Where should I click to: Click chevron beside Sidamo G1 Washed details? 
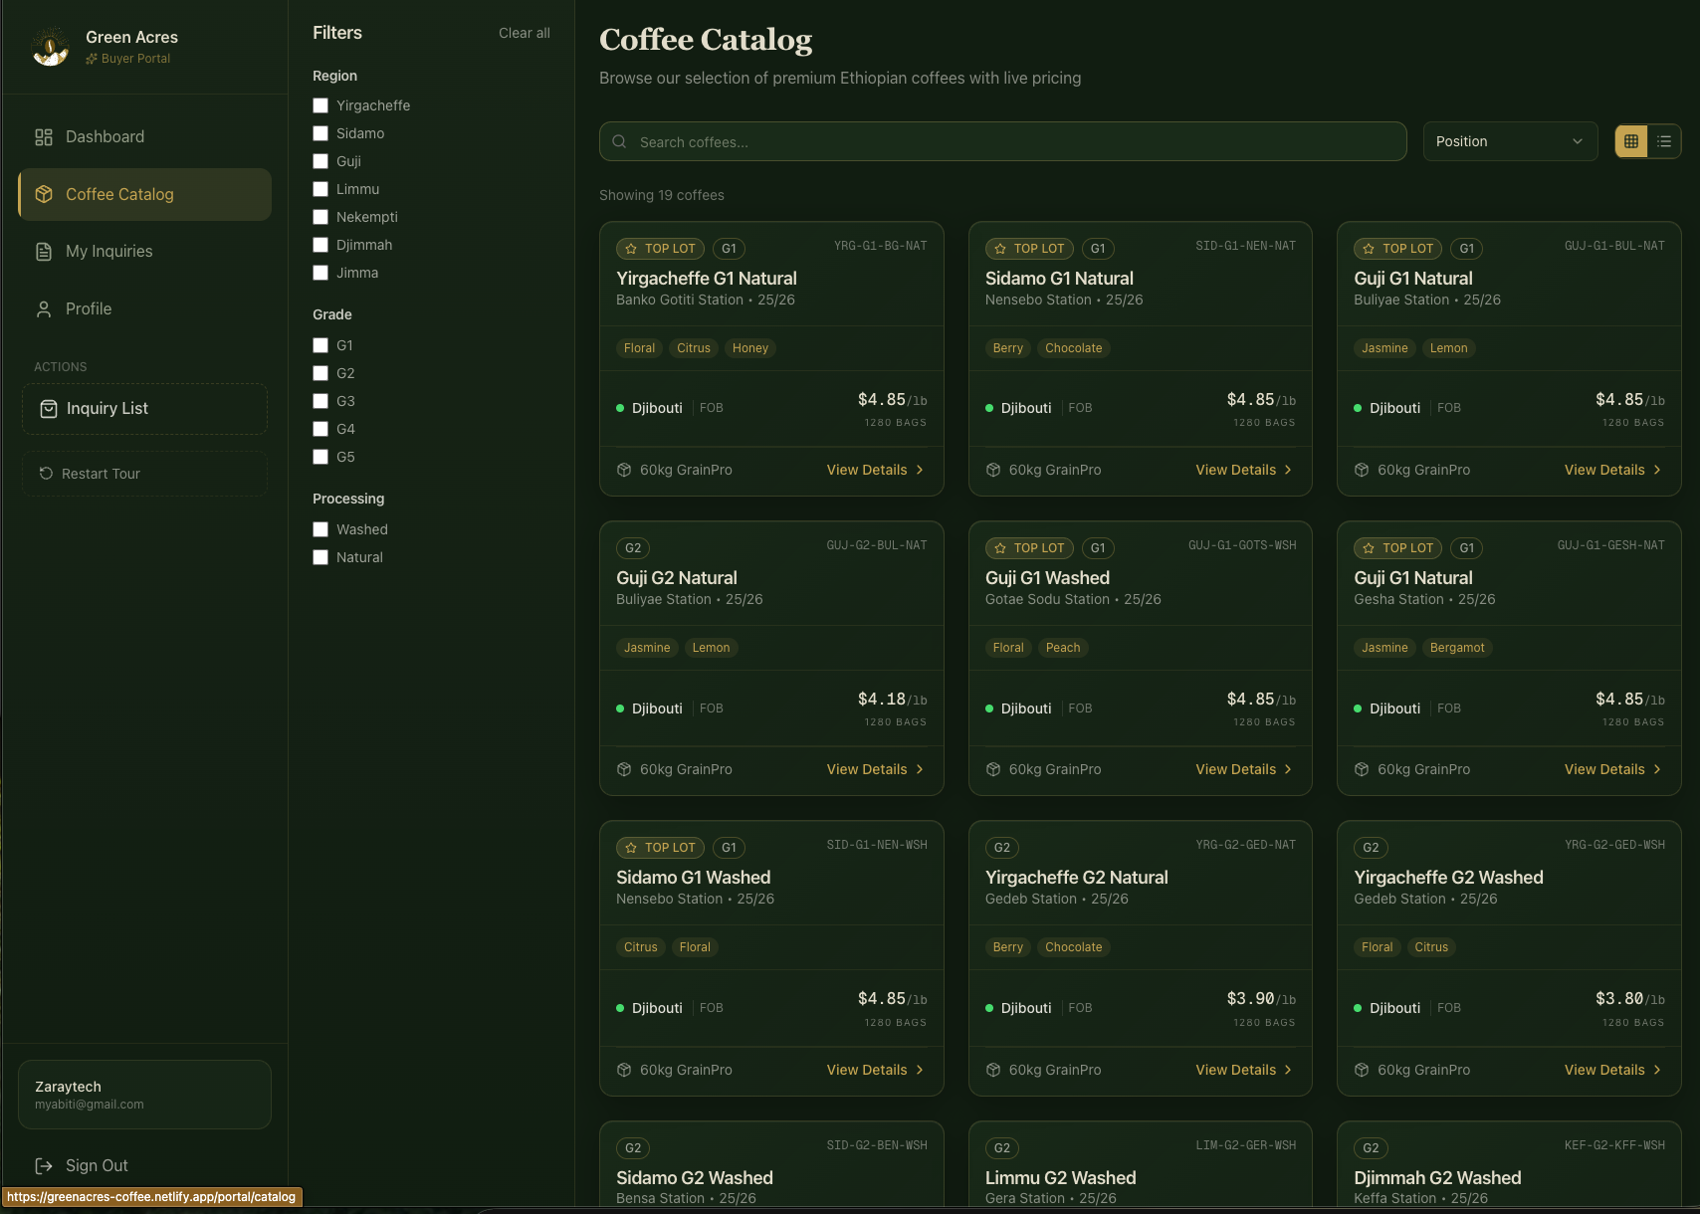point(920,1070)
